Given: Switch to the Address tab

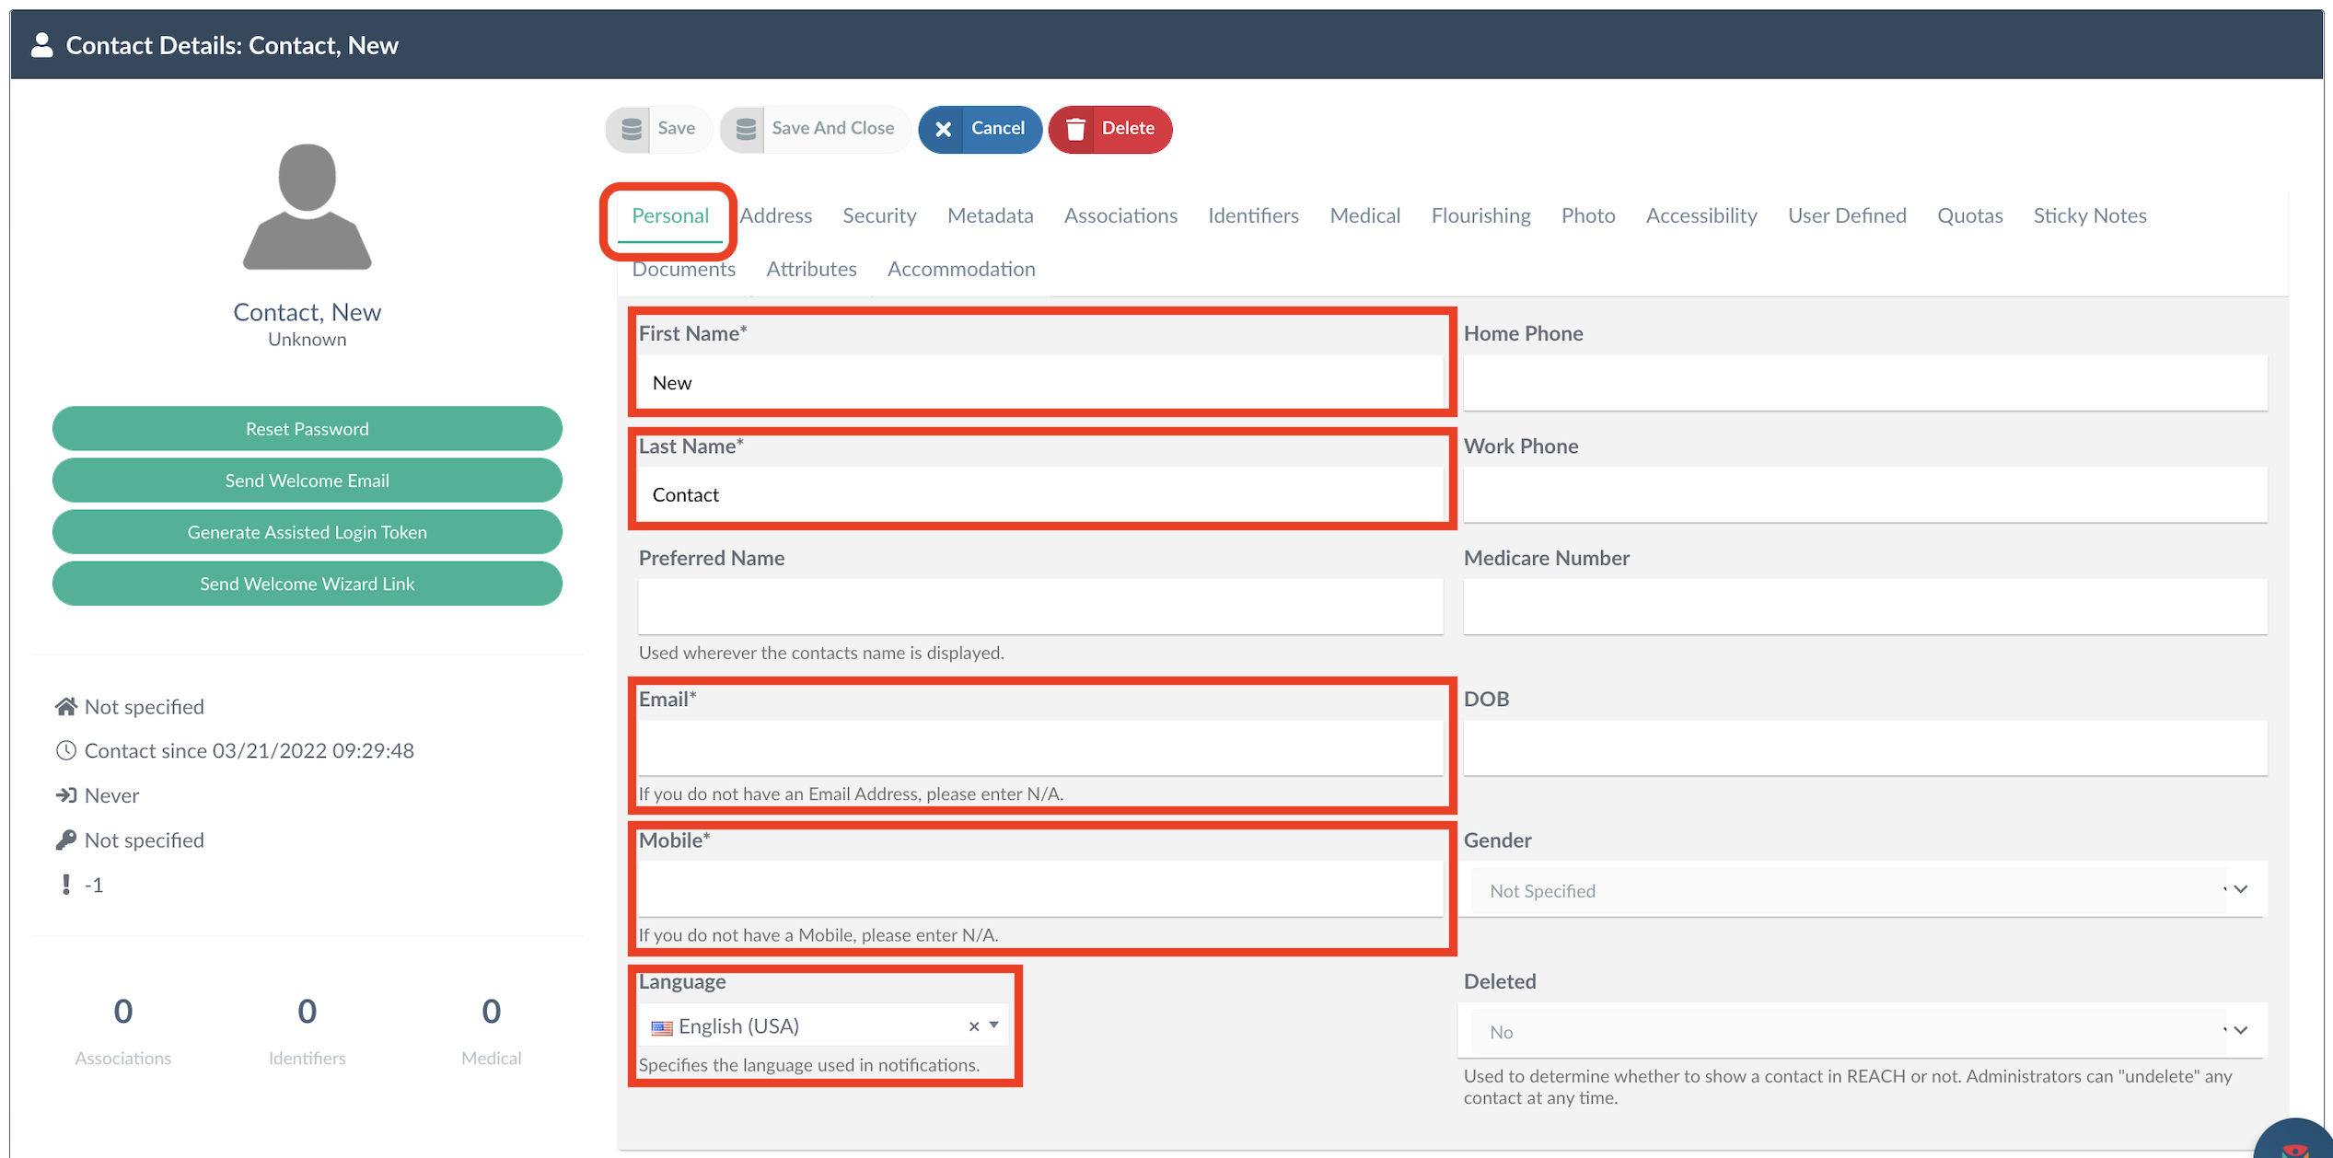Looking at the screenshot, I should point(775,215).
